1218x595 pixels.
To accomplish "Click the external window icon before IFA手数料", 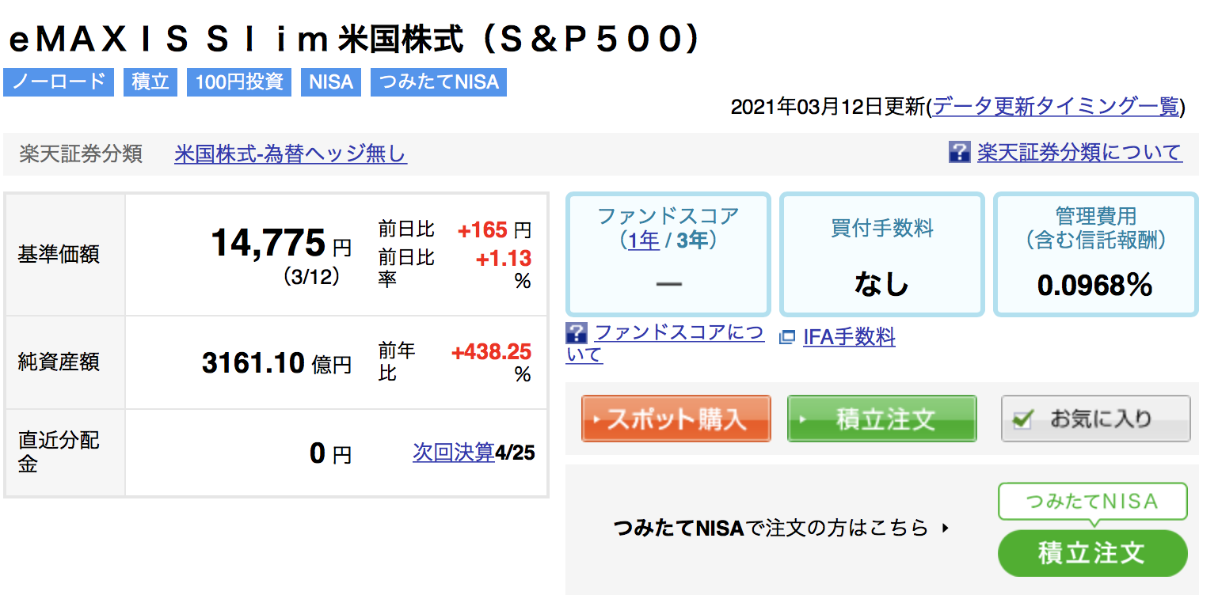I will tap(787, 338).
